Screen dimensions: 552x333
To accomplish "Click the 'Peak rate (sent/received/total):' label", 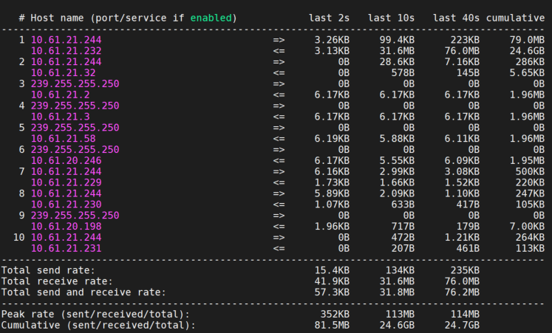I will coord(95,314).
